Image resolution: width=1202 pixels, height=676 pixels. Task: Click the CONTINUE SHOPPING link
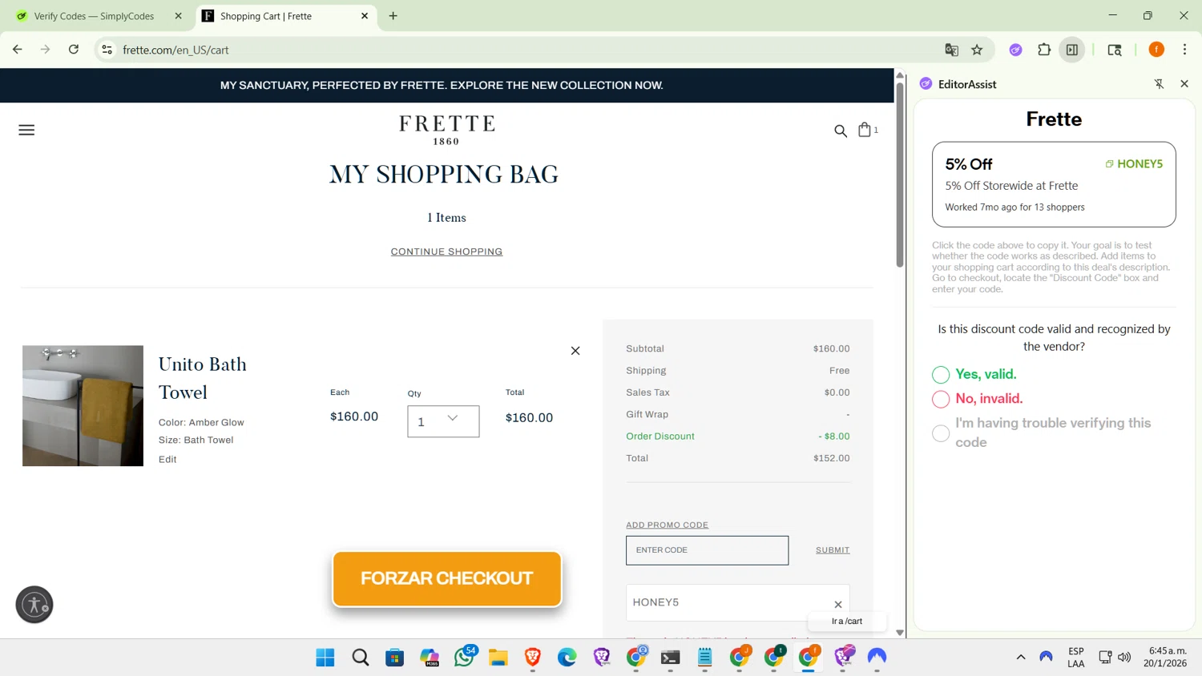point(446,251)
